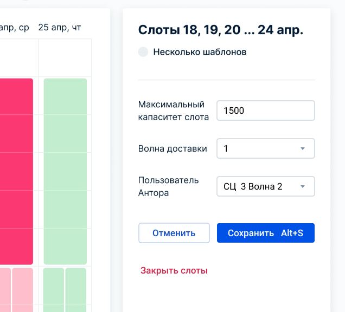Toggle the Несколько шаблонов switch
345x312 pixels.
pyautogui.click(x=143, y=52)
